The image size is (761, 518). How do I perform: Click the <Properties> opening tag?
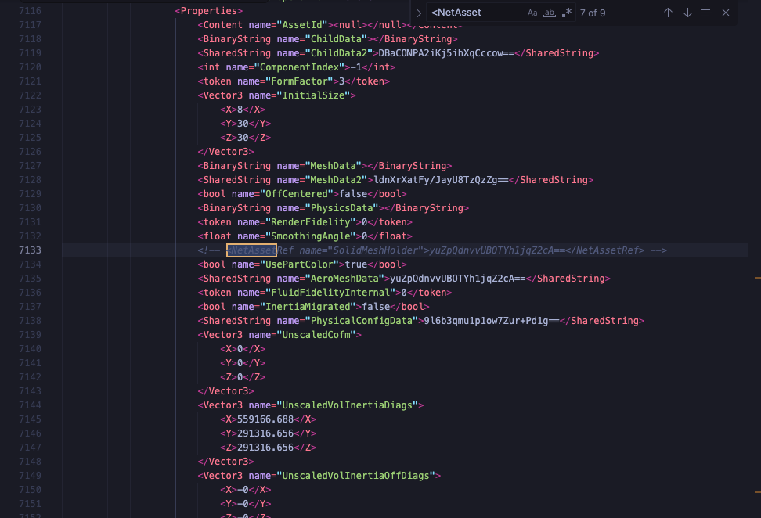pos(209,11)
